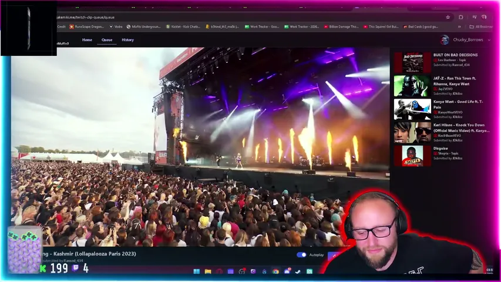Select the Built On Bad Decisions thumbnail
501x282 pixels.
click(x=412, y=63)
